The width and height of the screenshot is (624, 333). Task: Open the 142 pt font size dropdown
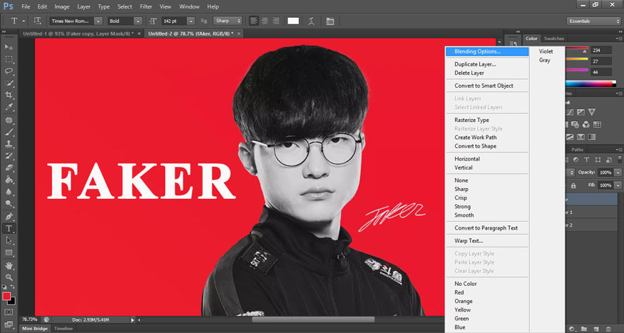click(x=191, y=21)
